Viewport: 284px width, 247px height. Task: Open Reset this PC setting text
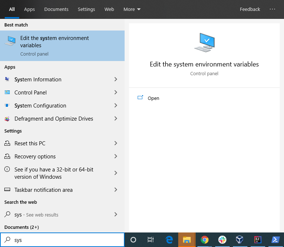click(30, 143)
